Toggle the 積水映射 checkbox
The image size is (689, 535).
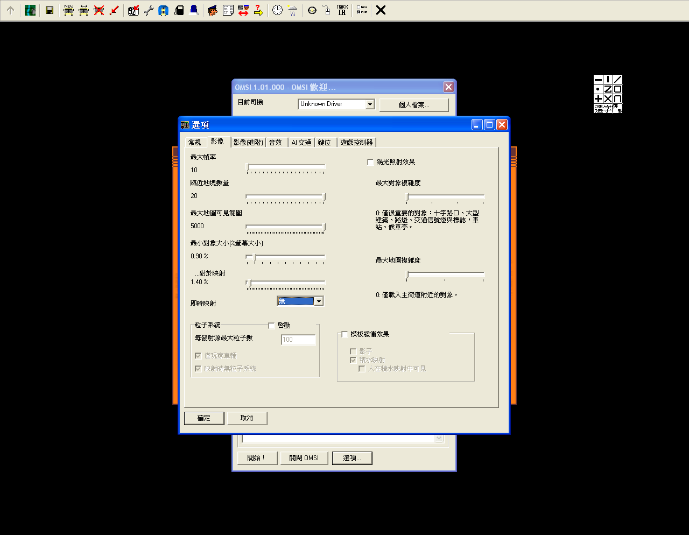353,360
